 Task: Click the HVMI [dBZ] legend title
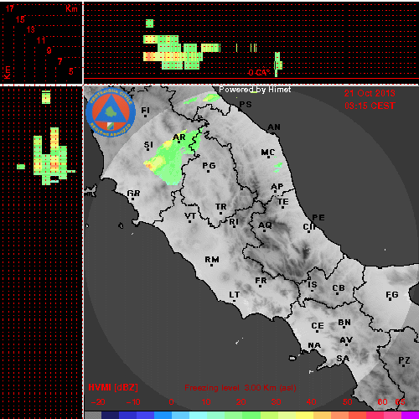pyautogui.click(x=113, y=387)
